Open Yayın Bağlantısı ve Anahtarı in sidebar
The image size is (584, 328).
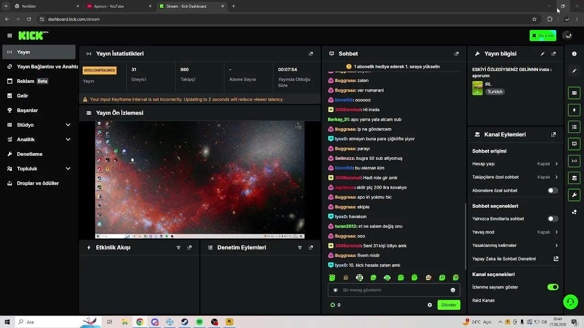tap(39, 67)
